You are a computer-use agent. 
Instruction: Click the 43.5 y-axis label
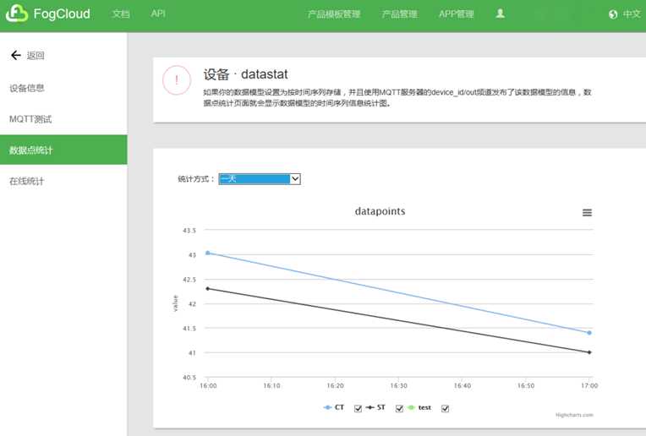(189, 231)
